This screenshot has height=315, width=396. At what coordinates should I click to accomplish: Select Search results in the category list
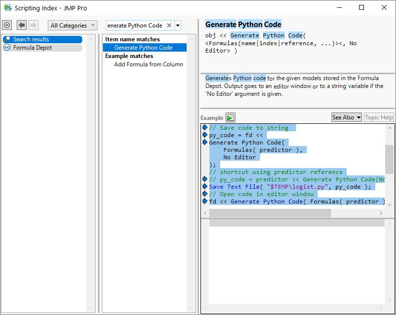43,39
